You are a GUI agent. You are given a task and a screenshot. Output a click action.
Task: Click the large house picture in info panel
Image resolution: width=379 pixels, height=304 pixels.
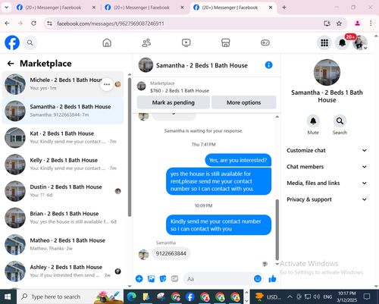(327, 72)
